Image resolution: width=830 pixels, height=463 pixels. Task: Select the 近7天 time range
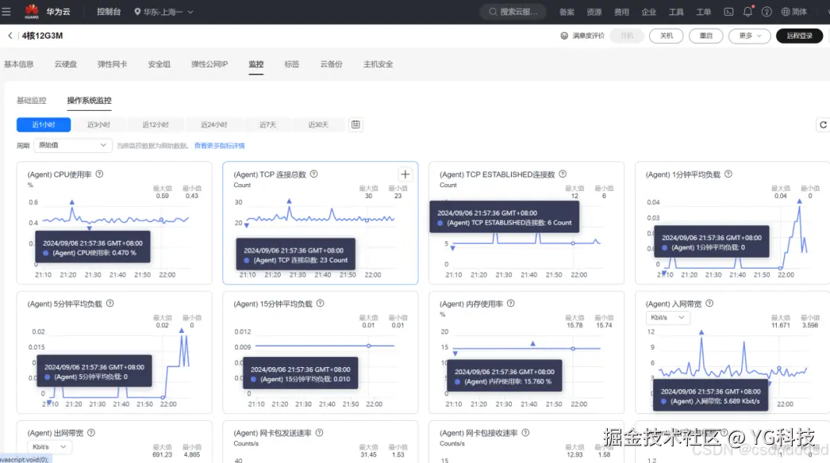(x=268, y=125)
